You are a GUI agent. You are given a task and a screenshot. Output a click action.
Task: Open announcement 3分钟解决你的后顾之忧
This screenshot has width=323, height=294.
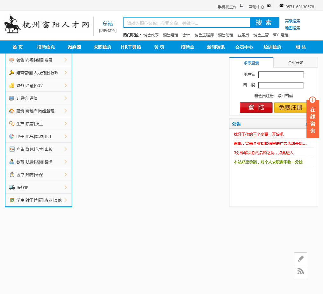(264, 153)
